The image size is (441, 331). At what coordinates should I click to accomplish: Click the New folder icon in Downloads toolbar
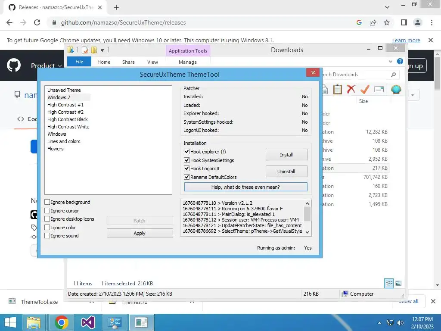(94, 50)
